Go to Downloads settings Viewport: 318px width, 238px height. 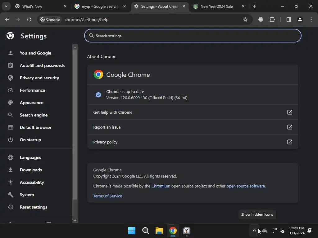(x=31, y=170)
